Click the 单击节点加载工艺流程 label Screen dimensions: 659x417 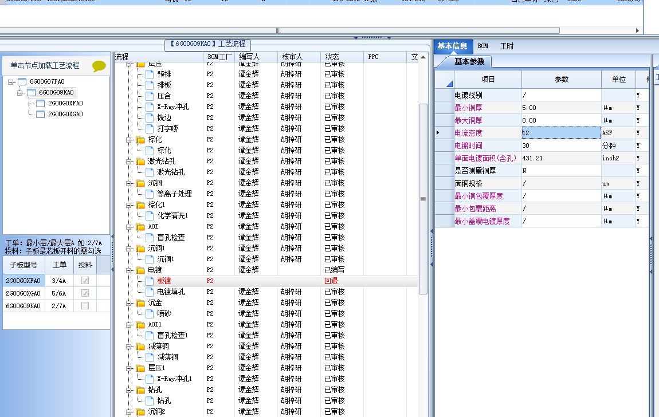point(45,65)
